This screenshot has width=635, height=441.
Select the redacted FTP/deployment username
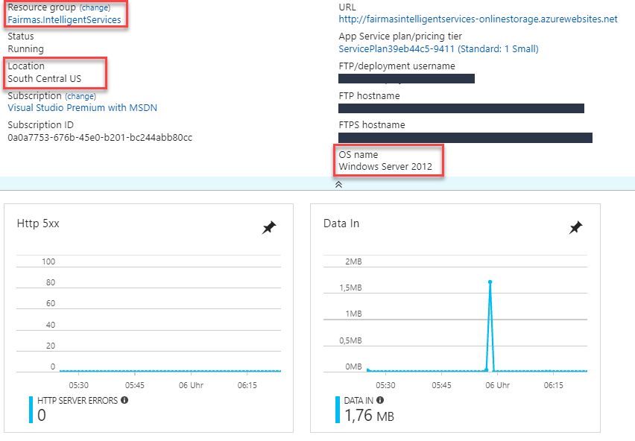[406, 78]
